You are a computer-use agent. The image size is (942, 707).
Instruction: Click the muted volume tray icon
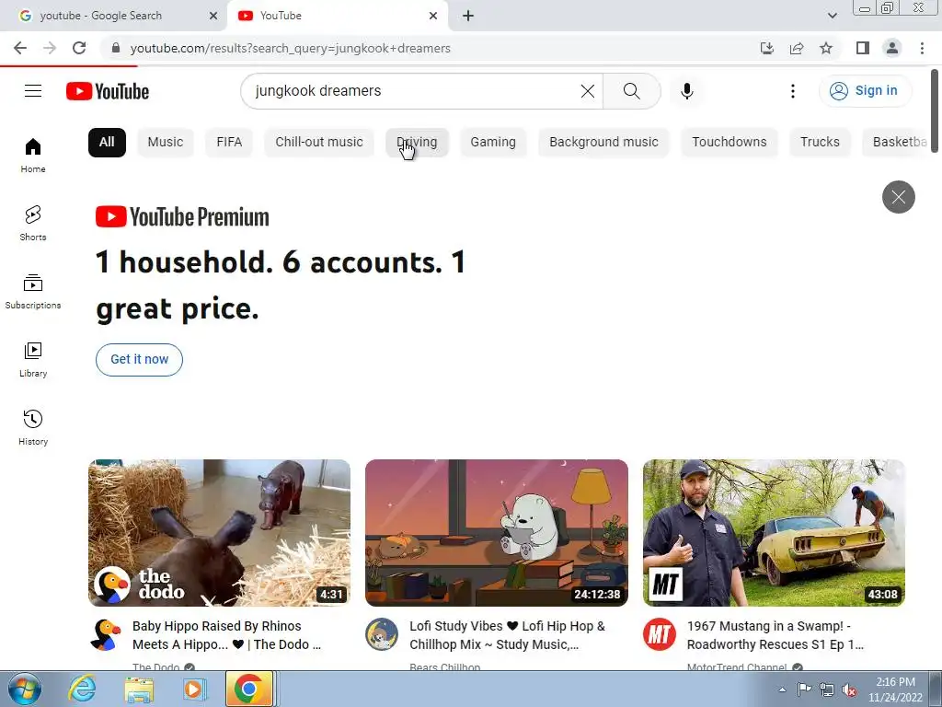[848, 690]
